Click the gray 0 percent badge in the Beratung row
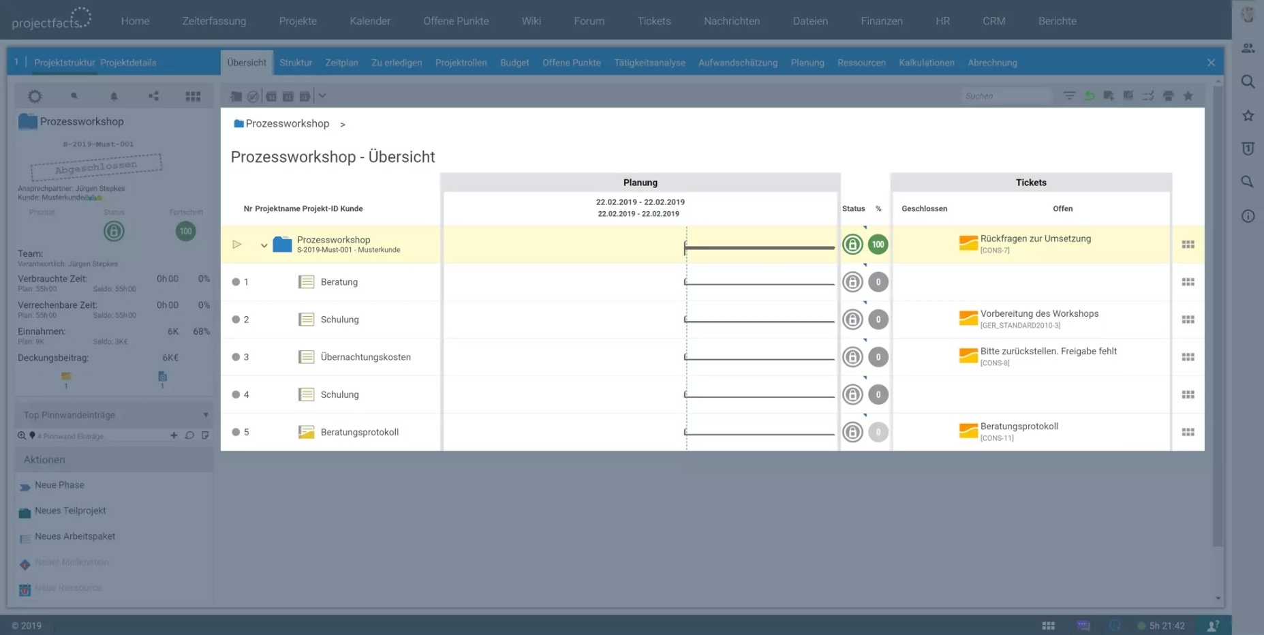This screenshot has width=1264, height=635. [x=878, y=282]
